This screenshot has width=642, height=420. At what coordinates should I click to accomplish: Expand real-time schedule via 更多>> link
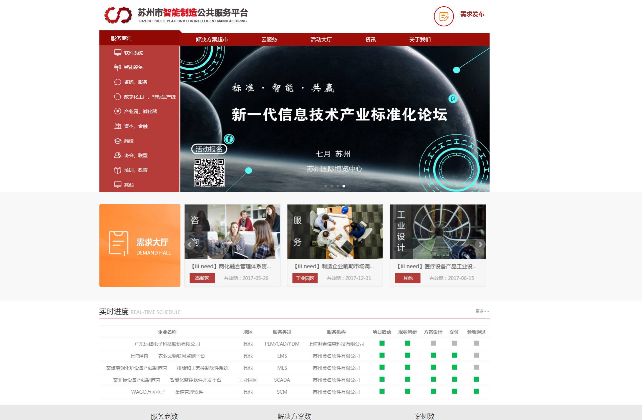point(482,311)
